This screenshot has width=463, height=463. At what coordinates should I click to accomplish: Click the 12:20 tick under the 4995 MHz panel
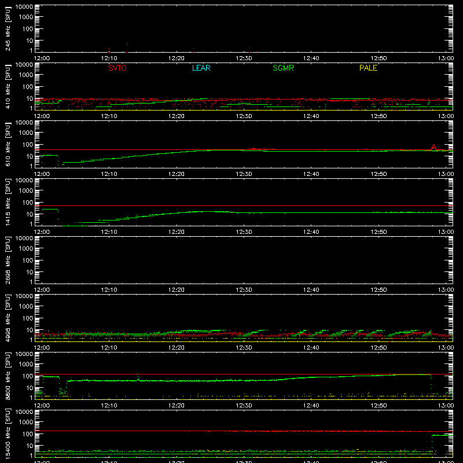pos(177,348)
